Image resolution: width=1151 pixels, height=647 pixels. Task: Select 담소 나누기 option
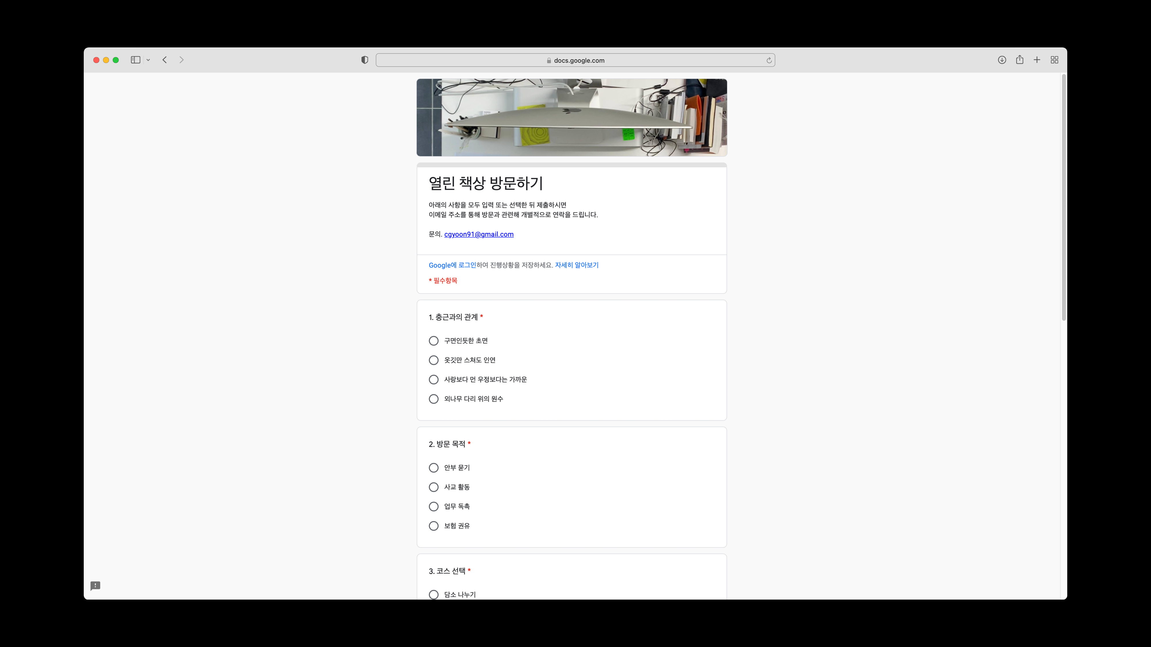(x=433, y=594)
